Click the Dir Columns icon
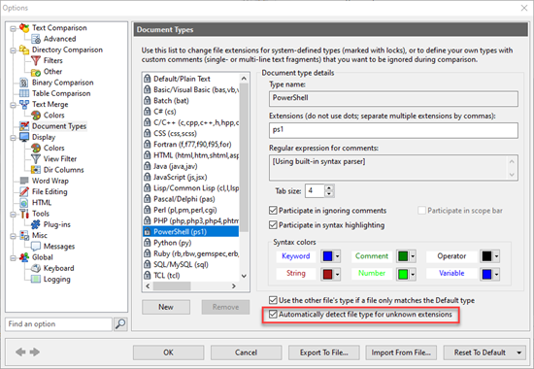 coord(36,170)
